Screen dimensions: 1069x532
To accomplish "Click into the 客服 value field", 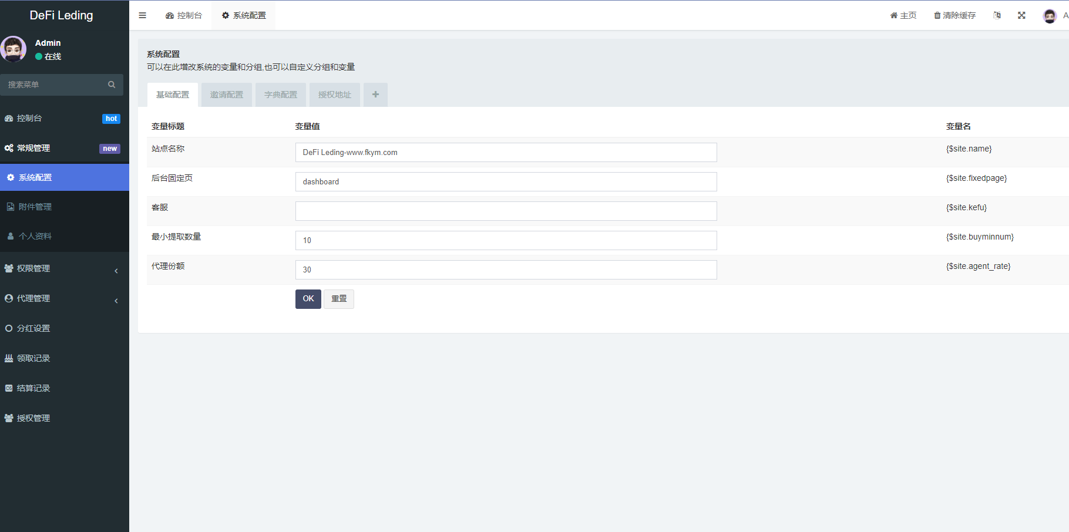I will click(x=506, y=211).
